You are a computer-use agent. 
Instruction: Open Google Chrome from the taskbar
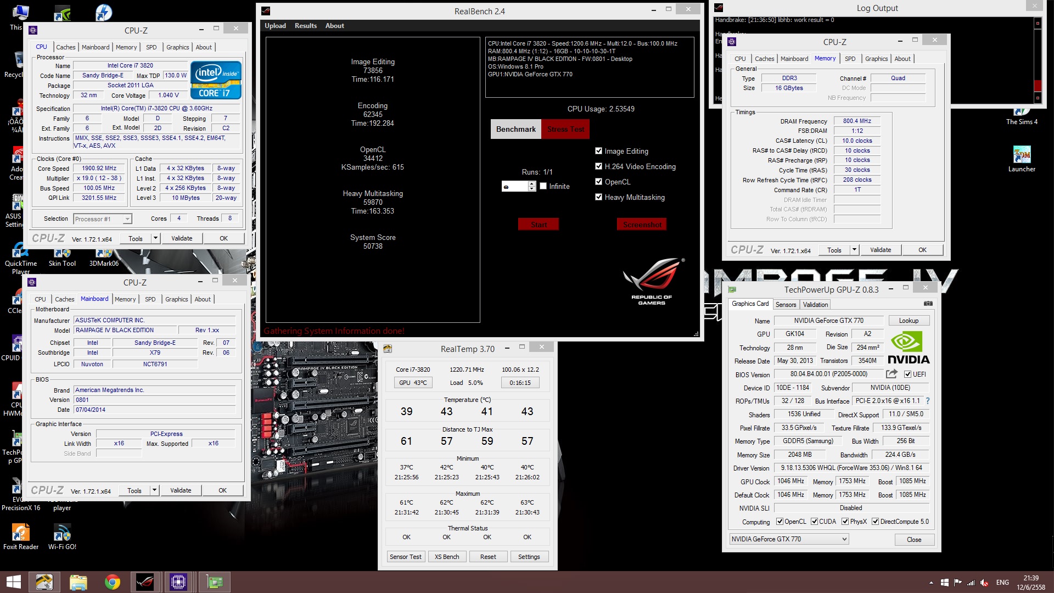pyautogui.click(x=112, y=581)
